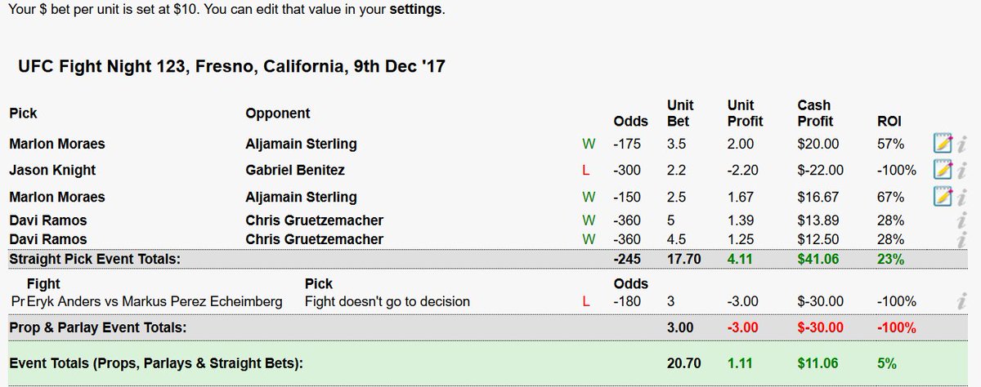This screenshot has height=387, width=981.
Task: Click Aljamain Sterling in the -150 odds row
Action: [x=301, y=197]
